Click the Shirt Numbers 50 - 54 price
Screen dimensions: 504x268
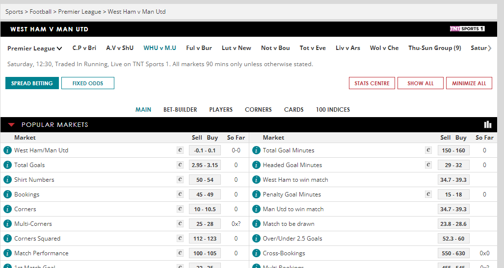[x=205, y=180]
